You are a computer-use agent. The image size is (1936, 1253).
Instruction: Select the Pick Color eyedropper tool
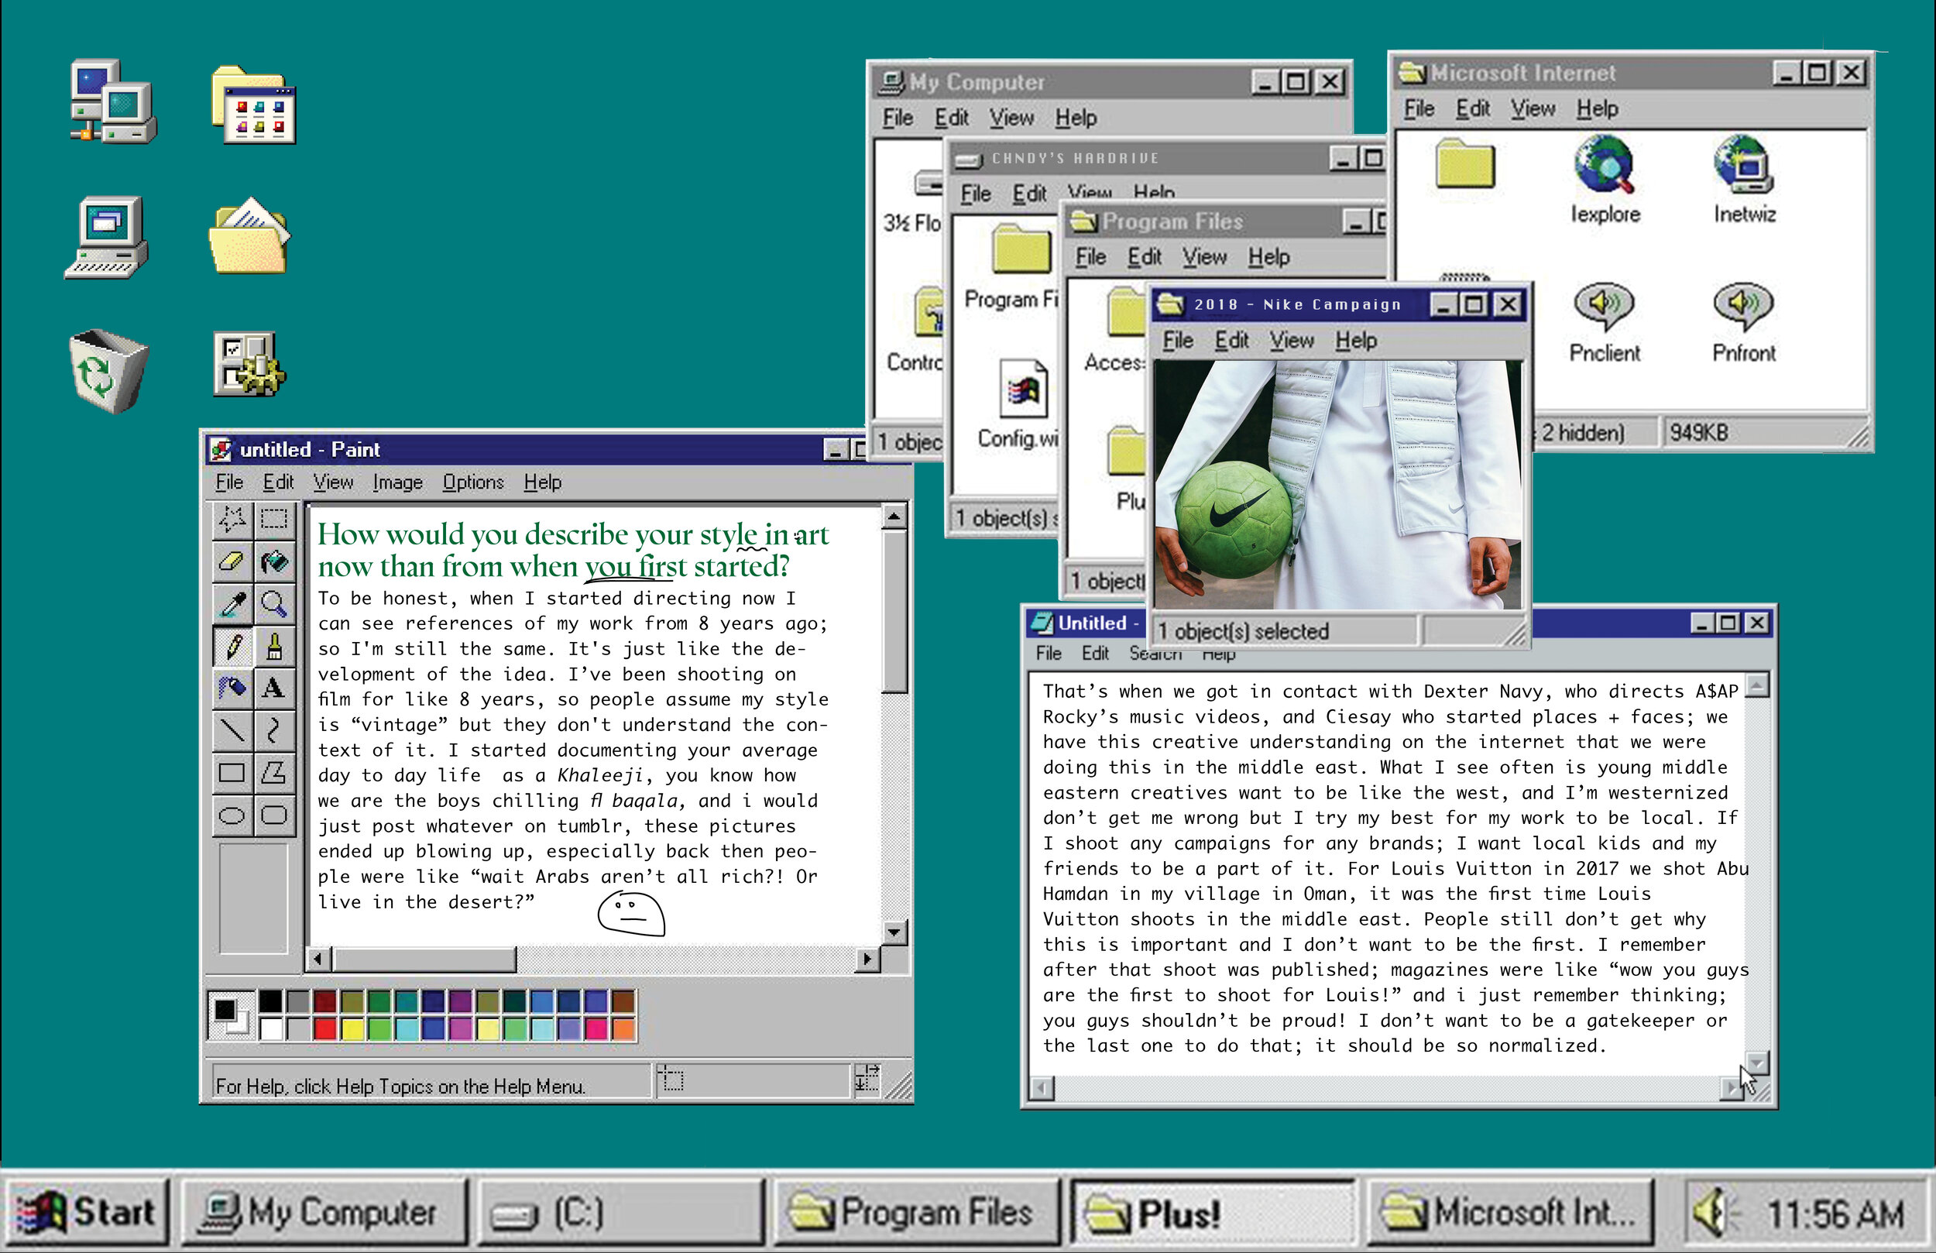[x=232, y=604]
